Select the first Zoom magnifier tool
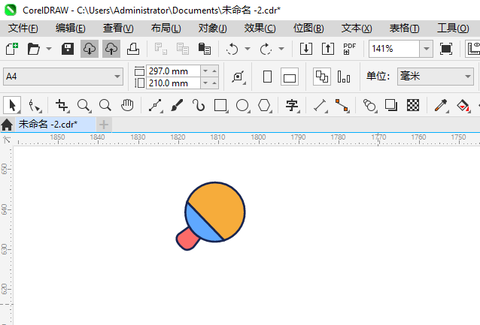This screenshot has width=480, height=325. (84, 106)
